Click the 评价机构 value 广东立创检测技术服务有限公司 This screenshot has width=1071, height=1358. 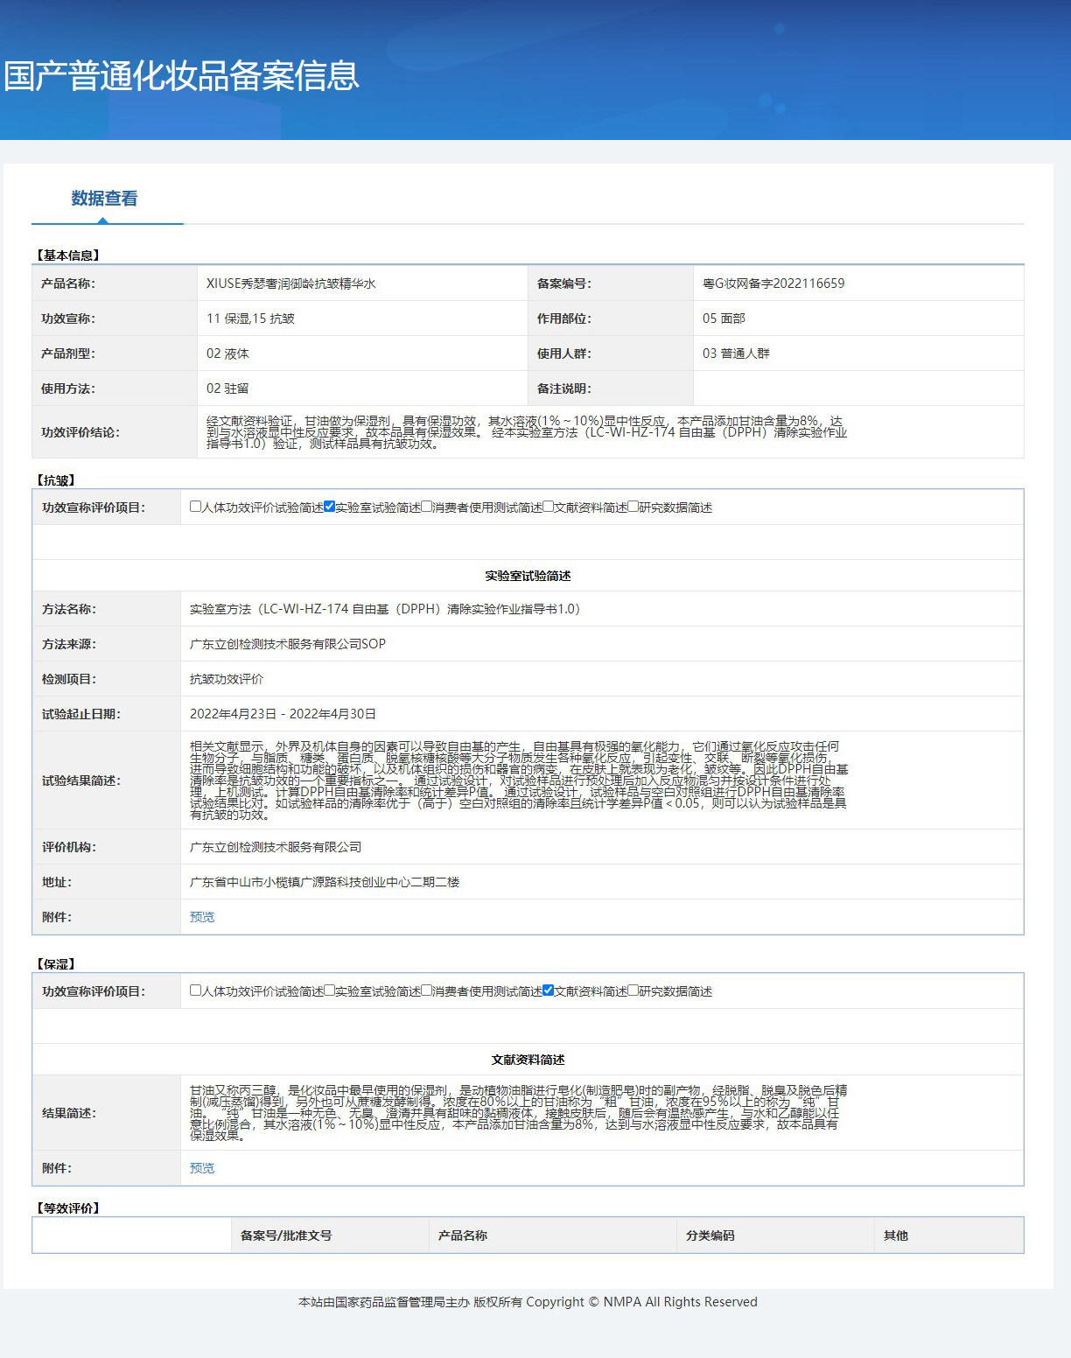coord(276,847)
